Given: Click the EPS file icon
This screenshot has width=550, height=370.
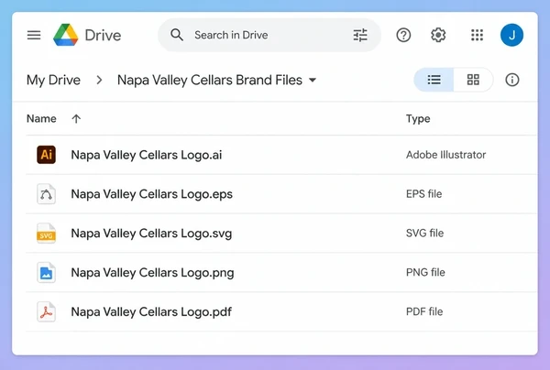Looking at the screenshot, I should point(47,194).
